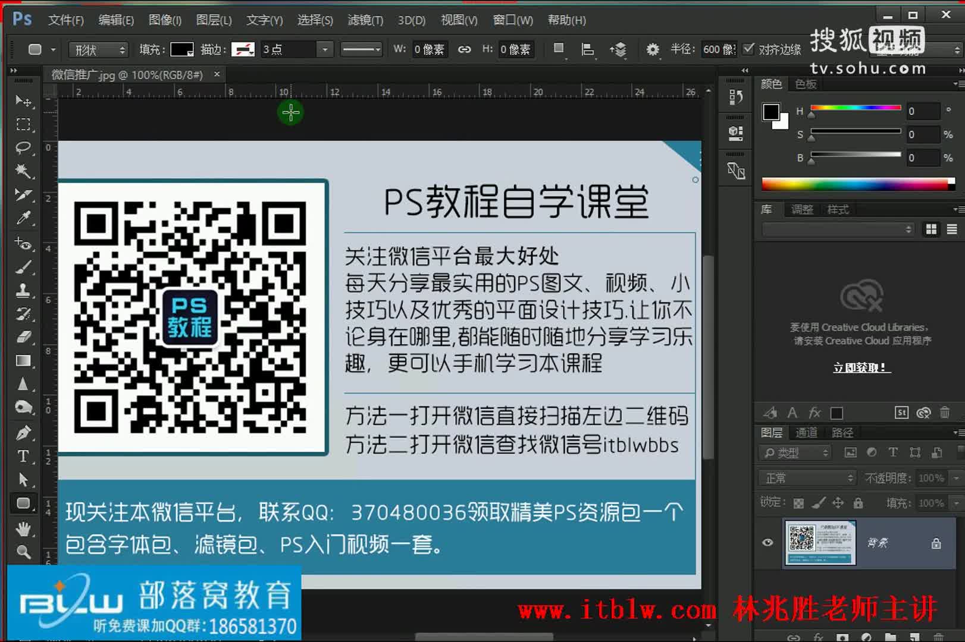965x642 pixels.
Task: Toggle visibility of the background layer
Action: click(x=767, y=542)
